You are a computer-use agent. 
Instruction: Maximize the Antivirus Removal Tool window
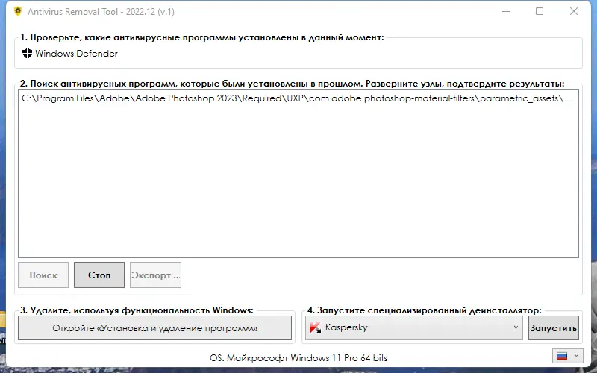(540, 11)
